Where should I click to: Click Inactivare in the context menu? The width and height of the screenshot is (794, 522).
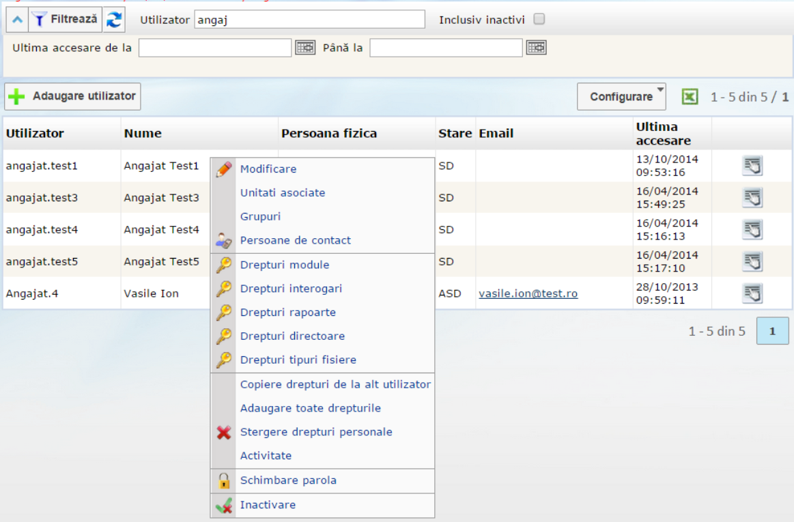tap(268, 505)
